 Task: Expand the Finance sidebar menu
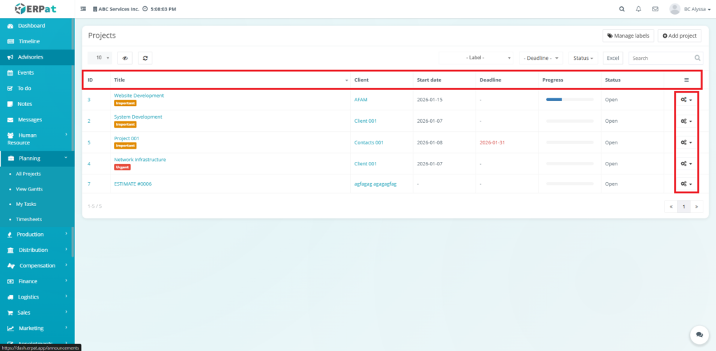(x=37, y=281)
